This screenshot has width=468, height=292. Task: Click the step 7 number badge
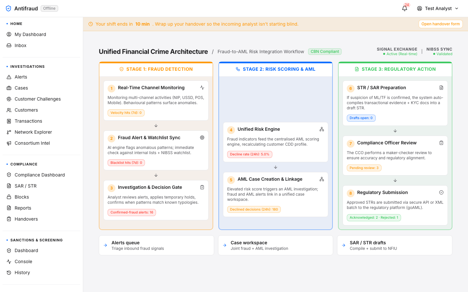pyautogui.click(x=351, y=144)
